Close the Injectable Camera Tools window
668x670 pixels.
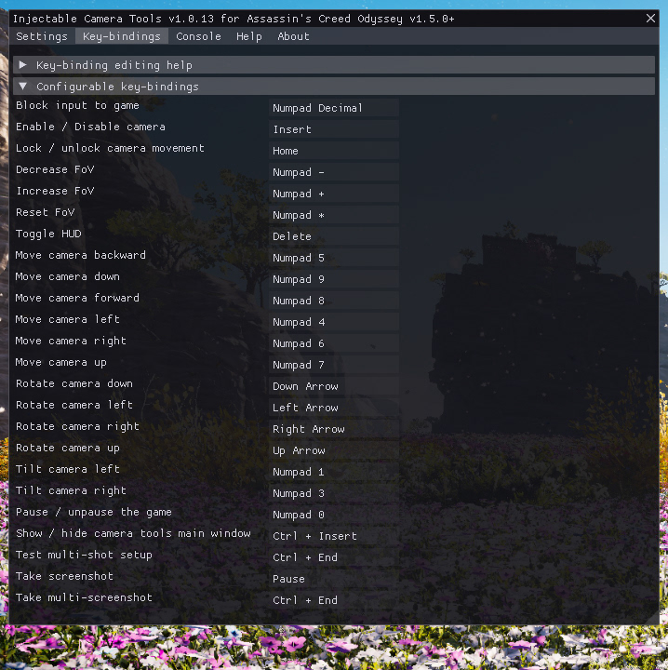pyautogui.click(x=650, y=19)
